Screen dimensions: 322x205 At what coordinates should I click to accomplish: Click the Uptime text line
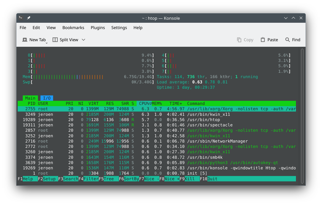click(186, 87)
